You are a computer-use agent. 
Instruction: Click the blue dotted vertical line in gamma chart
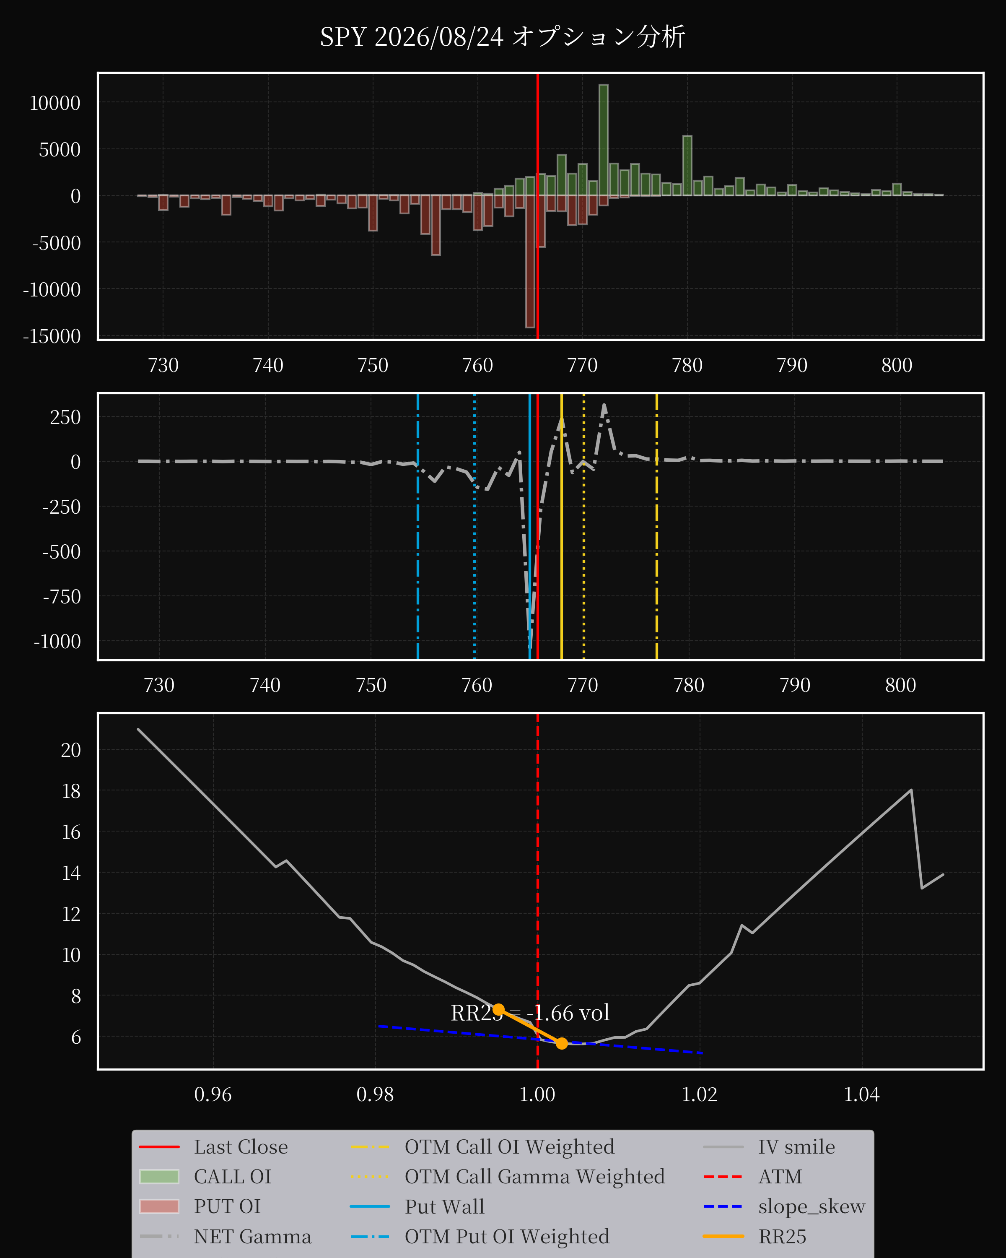(475, 527)
